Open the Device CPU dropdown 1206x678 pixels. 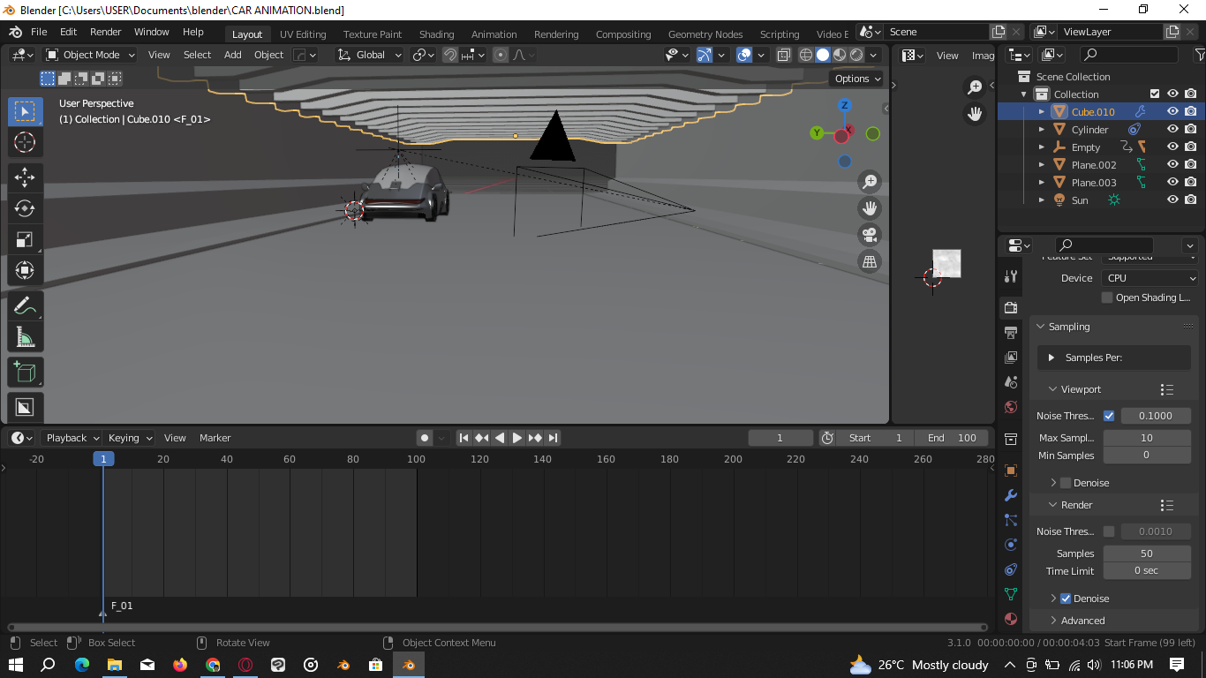pos(1149,278)
